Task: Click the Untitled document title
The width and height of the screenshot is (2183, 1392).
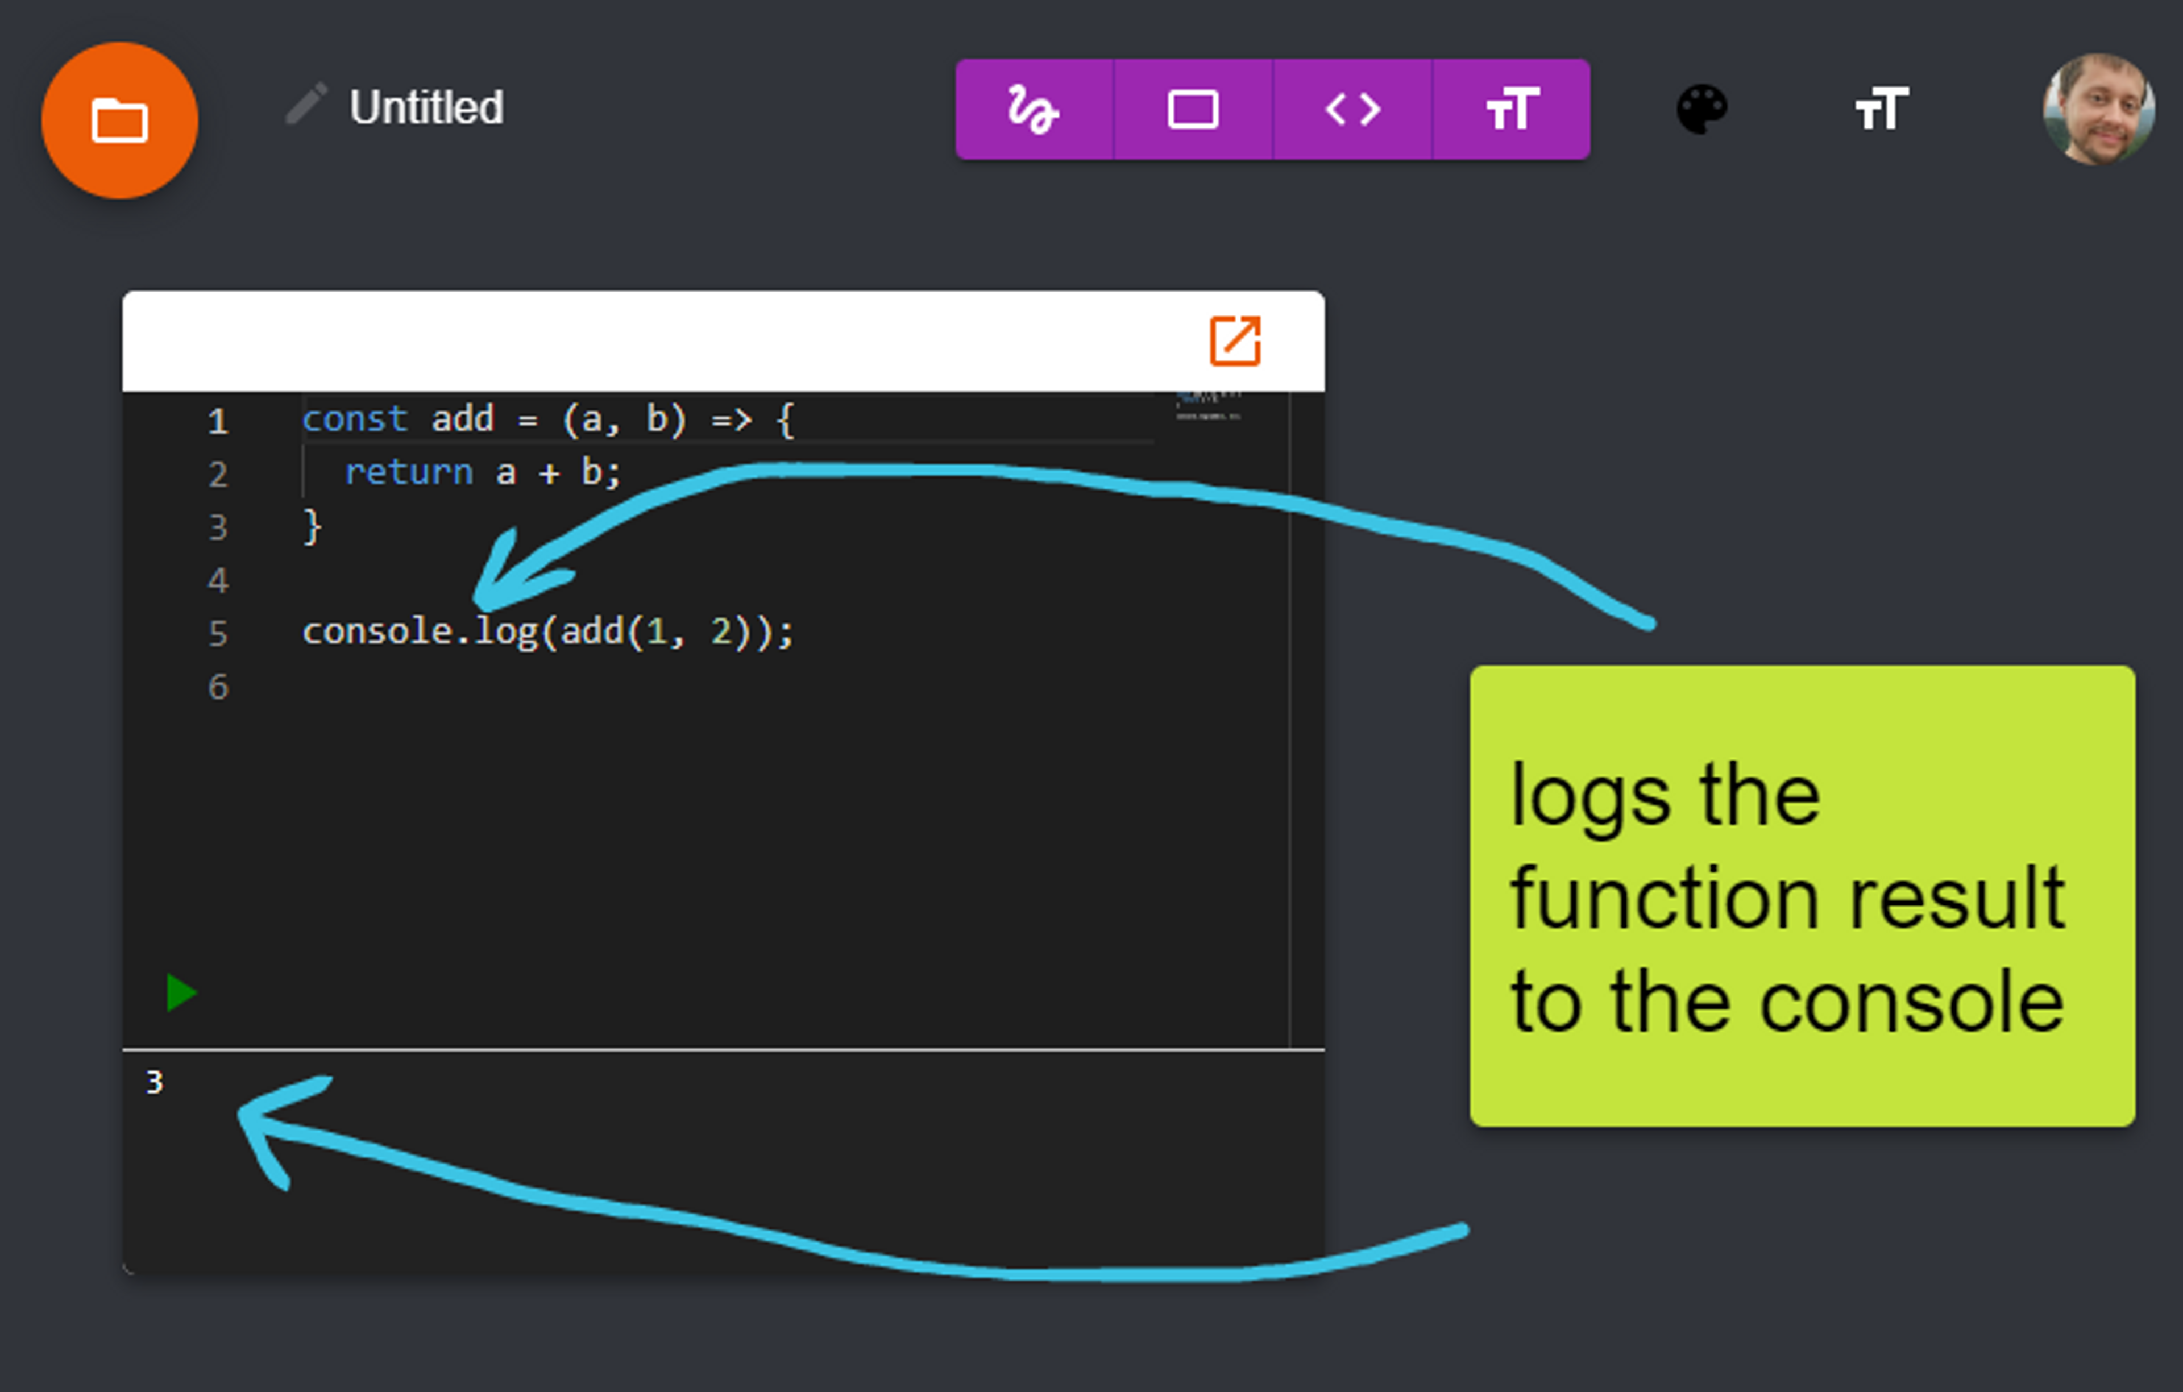Action: tap(426, 107)
